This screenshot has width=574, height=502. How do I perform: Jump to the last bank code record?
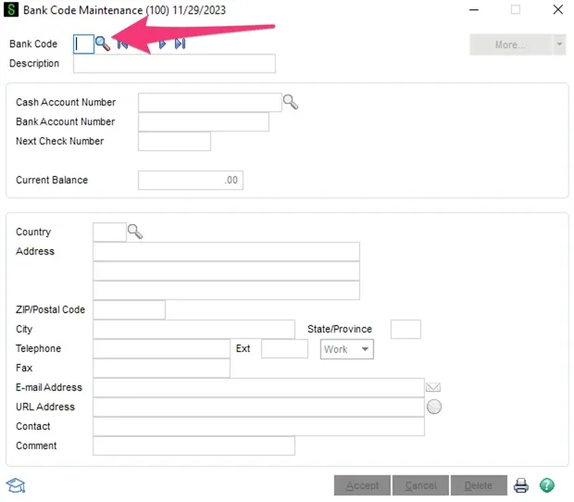tap(181, 44)
